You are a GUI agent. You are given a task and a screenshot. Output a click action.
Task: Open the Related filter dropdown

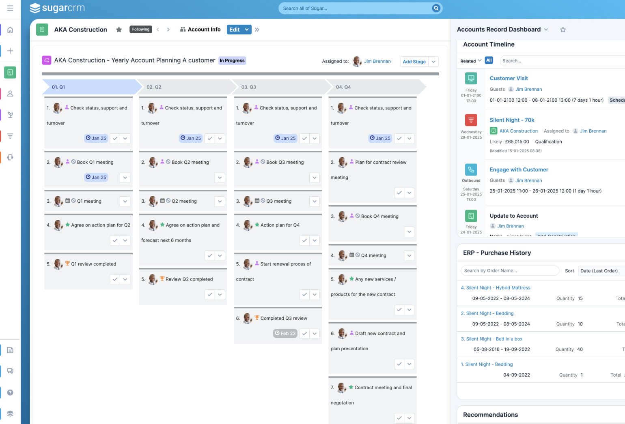[471, 61]
